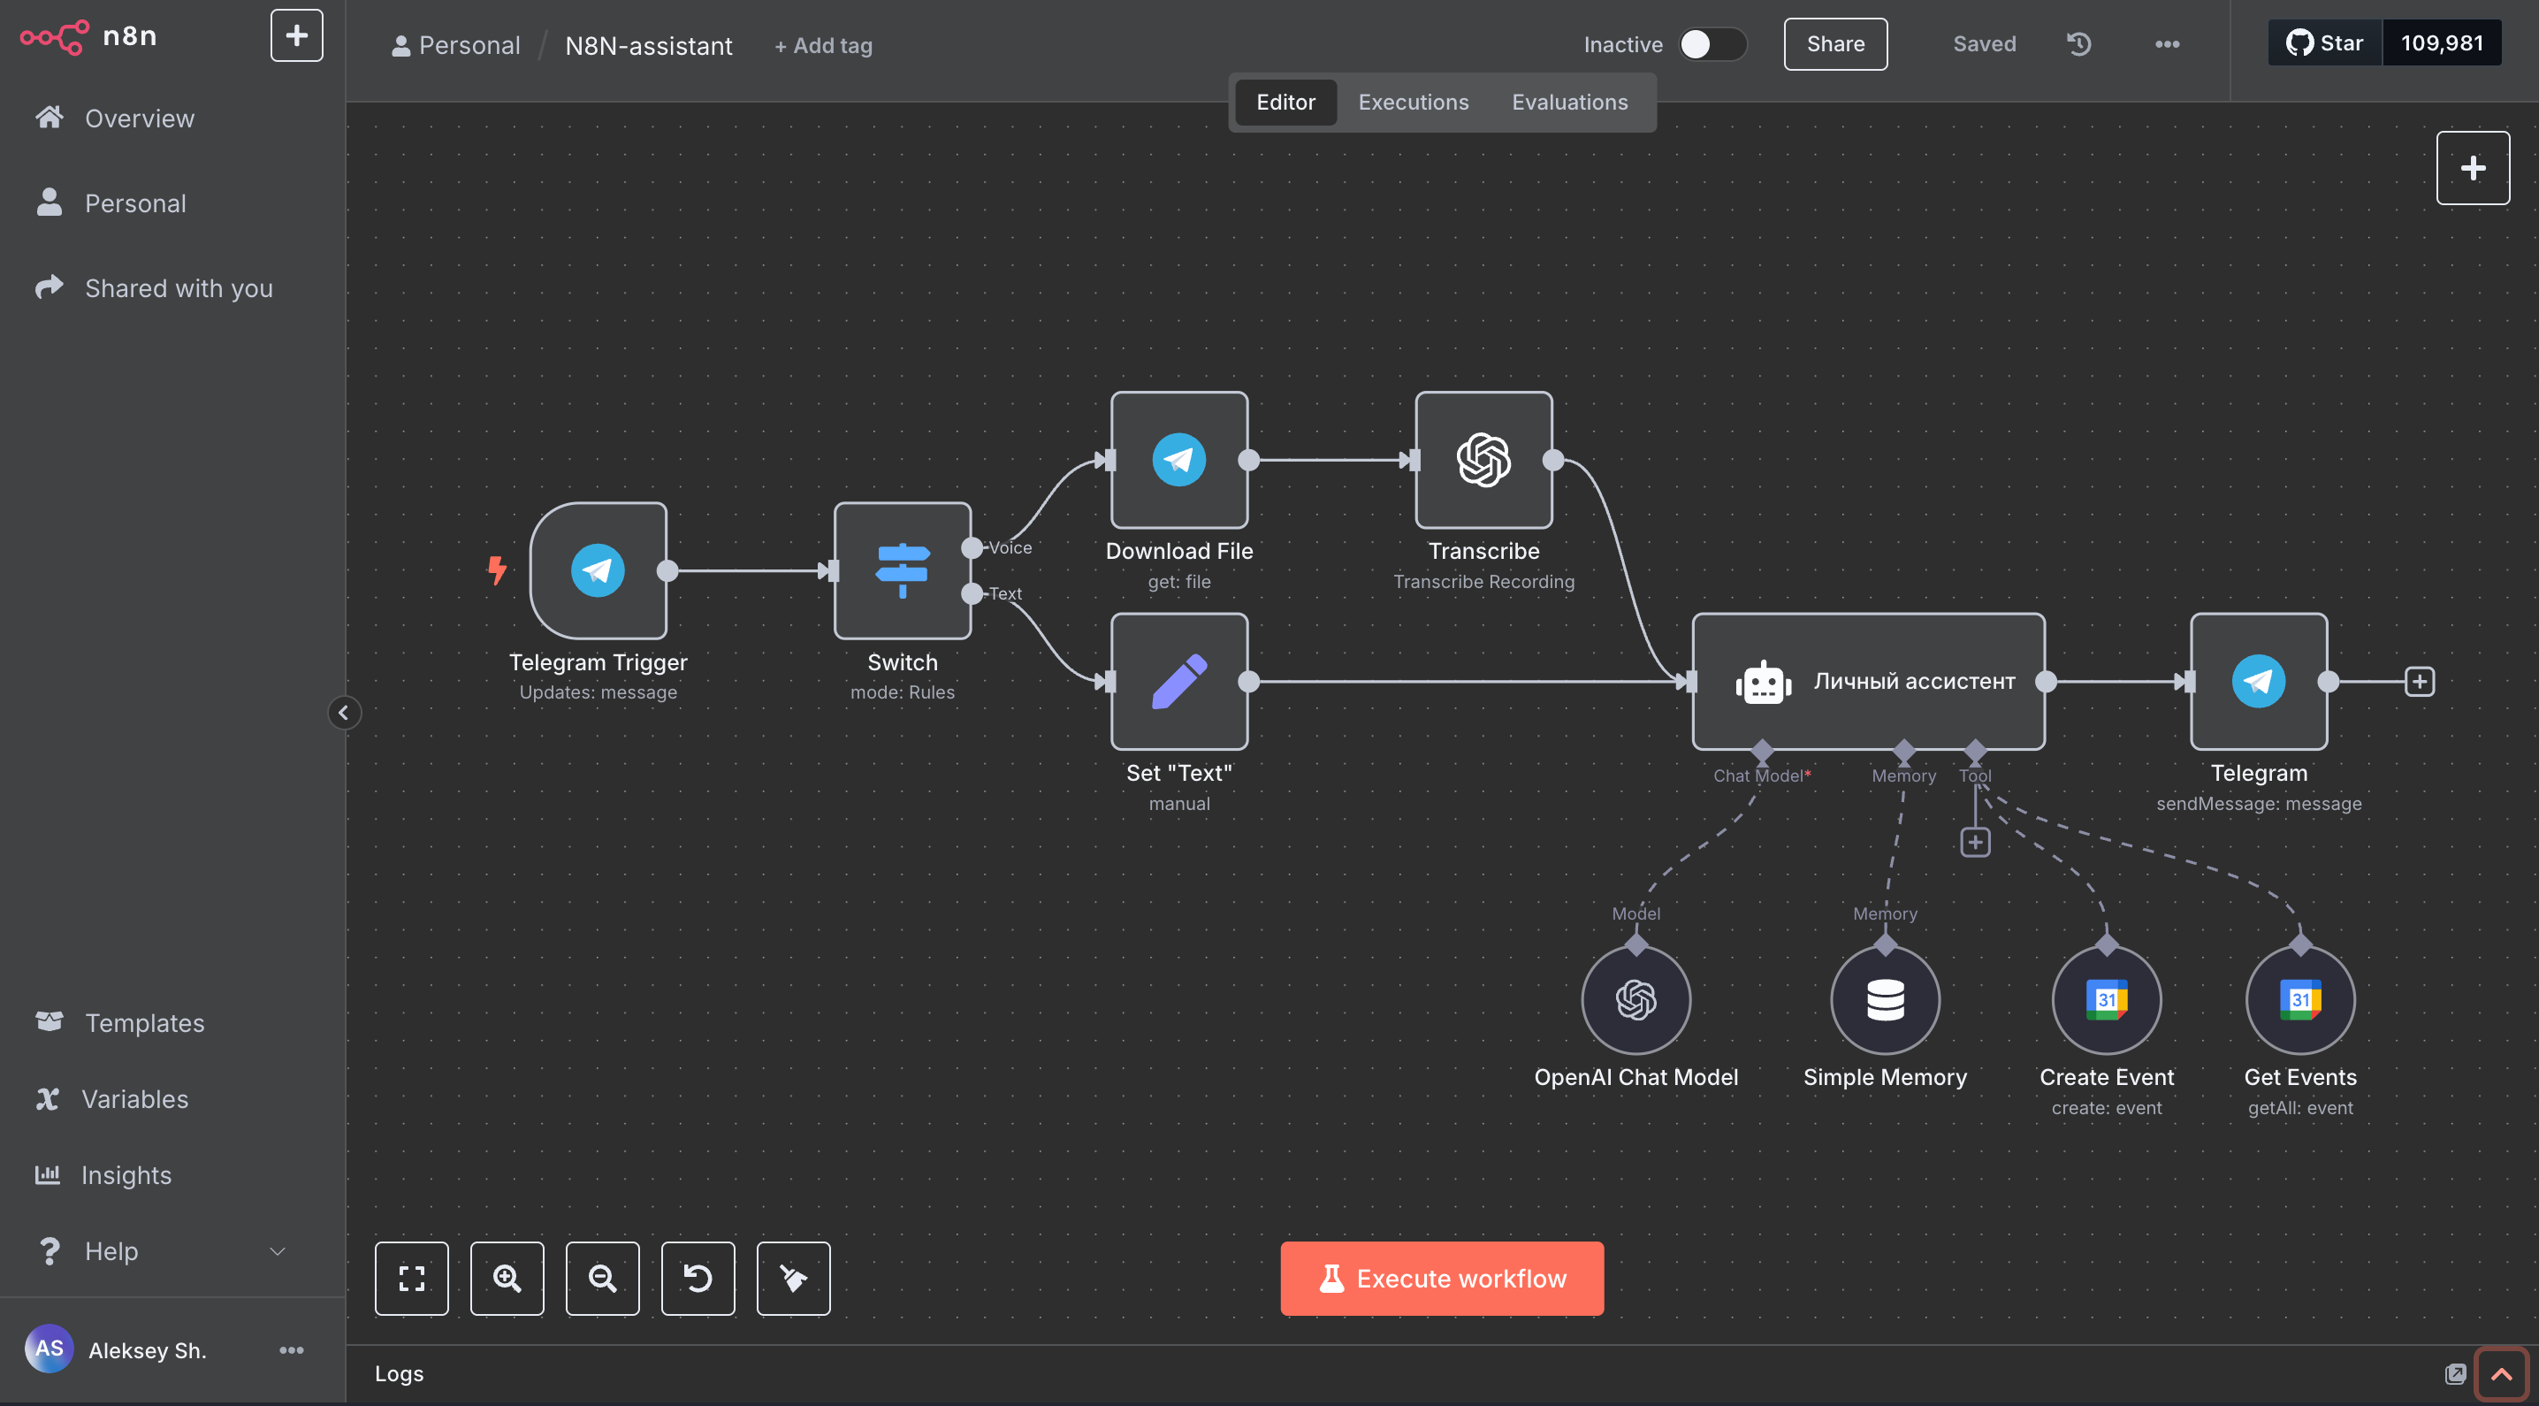Select the Get Events calendar node
Viewport: 2539px width, 1406px height.
[2299, 1000]
